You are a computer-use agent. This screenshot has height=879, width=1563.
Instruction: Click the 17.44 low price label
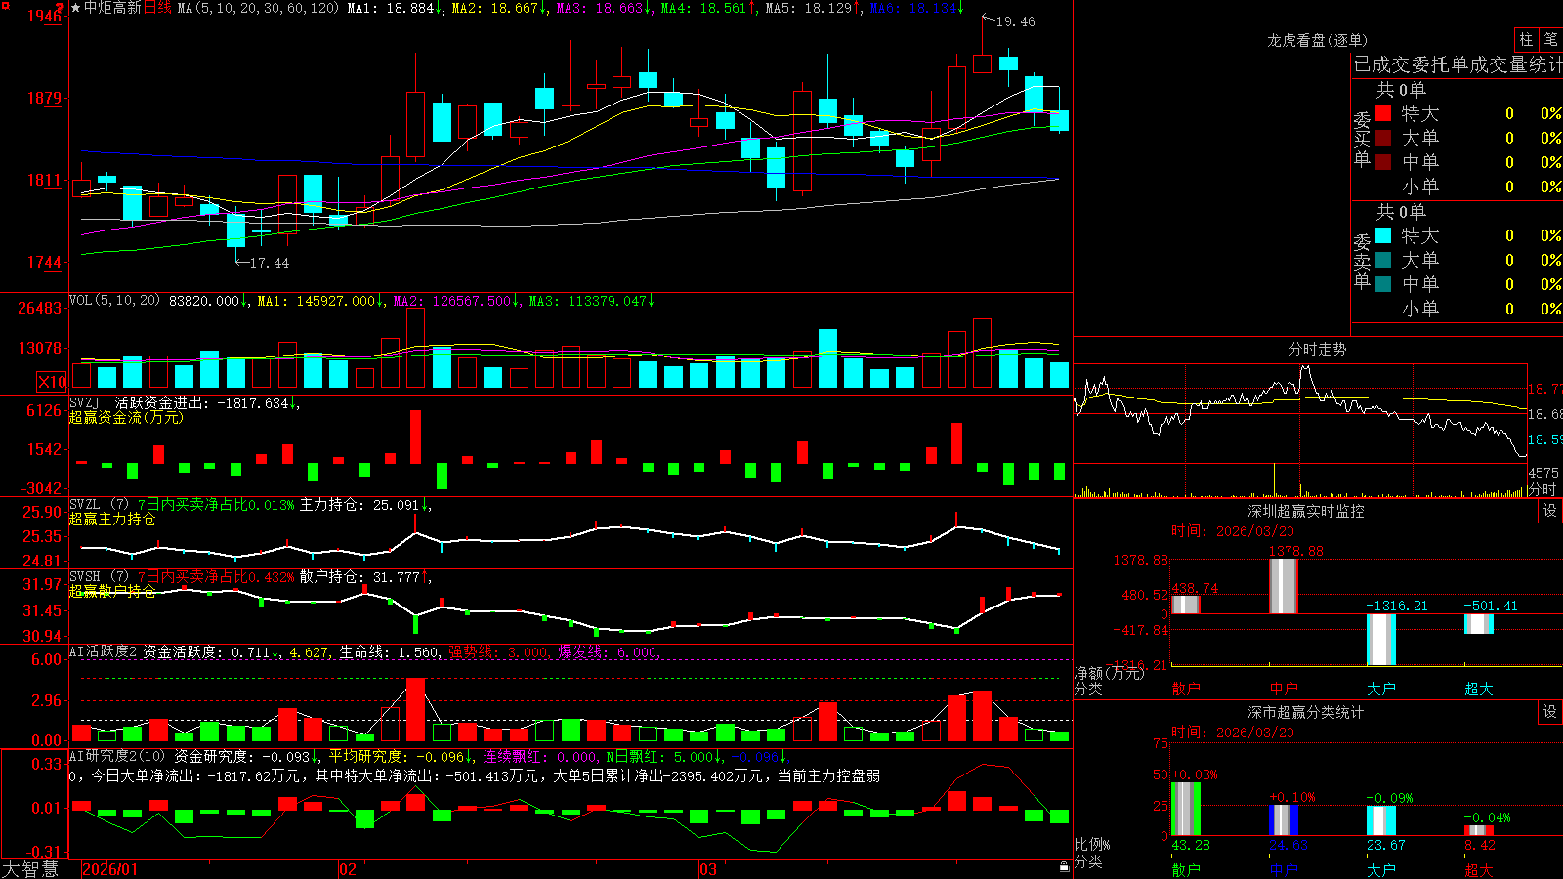269,263
